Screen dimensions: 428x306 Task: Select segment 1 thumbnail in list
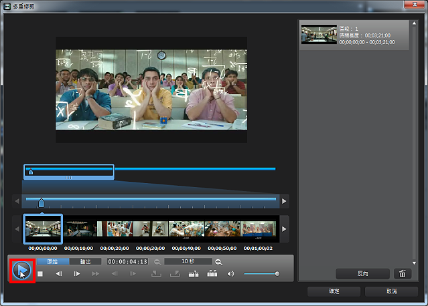[x=319, y=34]
